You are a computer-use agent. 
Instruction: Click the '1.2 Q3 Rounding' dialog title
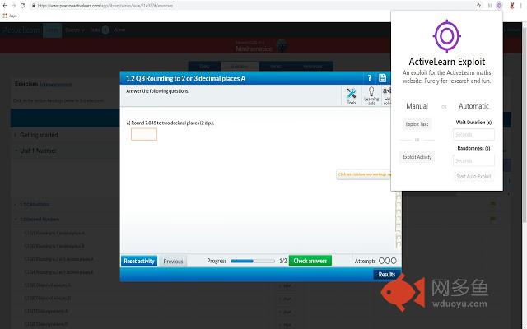coord(185,79)
